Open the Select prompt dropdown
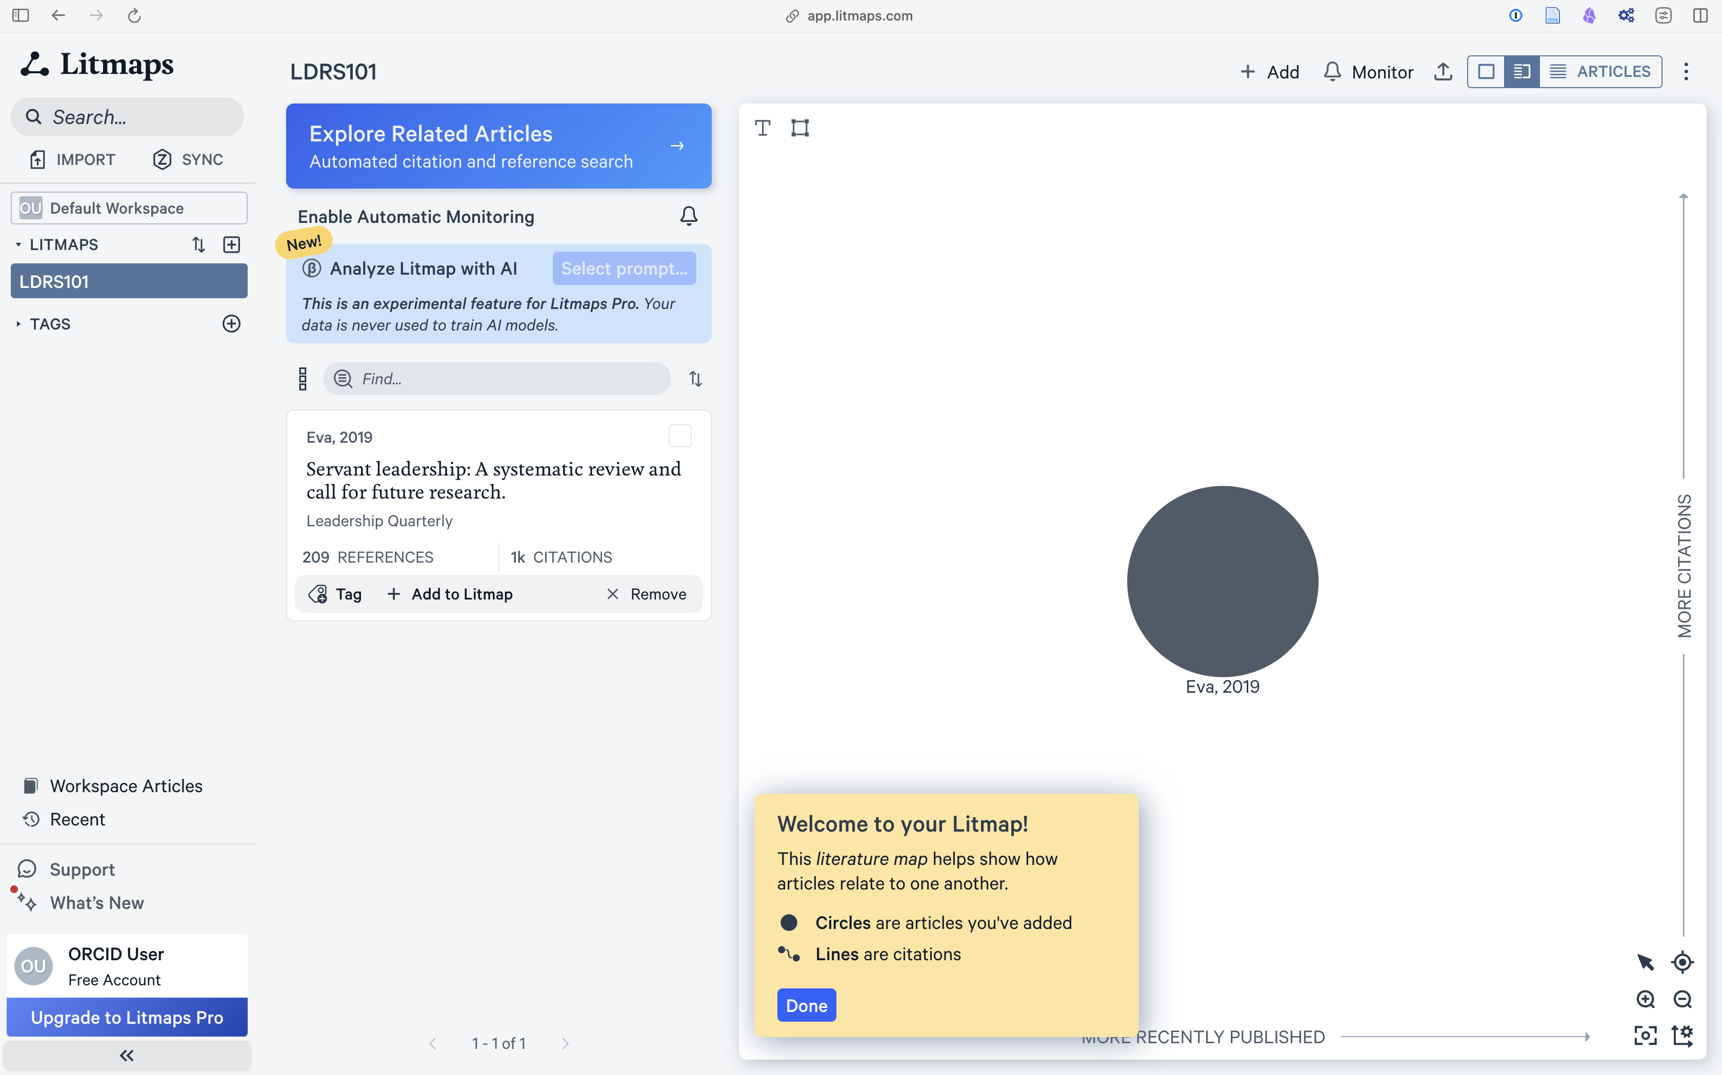This screenshot has width=1722, height=1075. (x=624, y=268)
